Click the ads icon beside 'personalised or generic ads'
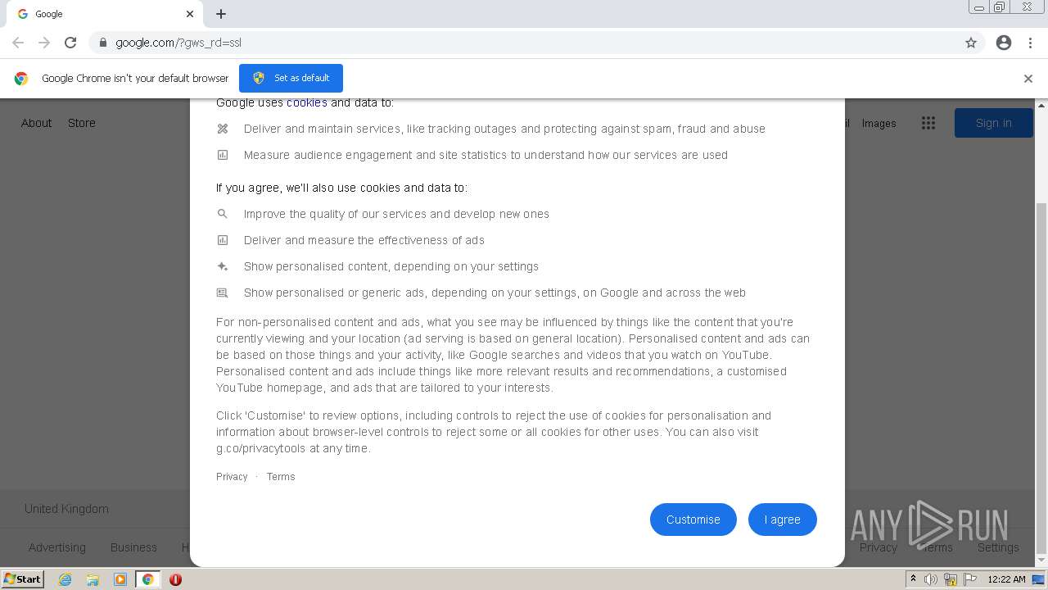The height and width of the screenshot is (590, 1048). click(222, 293)
